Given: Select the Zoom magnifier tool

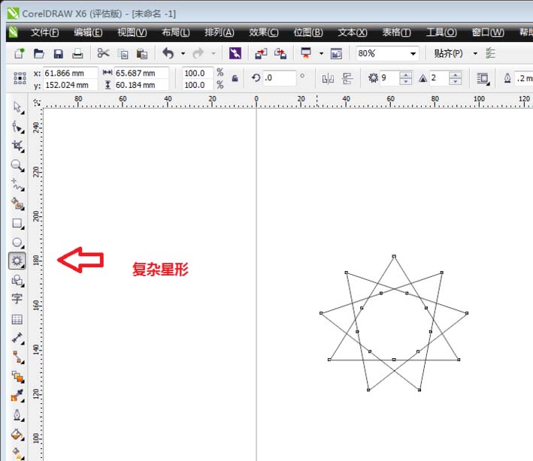Looking at the screenshot, I should point(17,165).
